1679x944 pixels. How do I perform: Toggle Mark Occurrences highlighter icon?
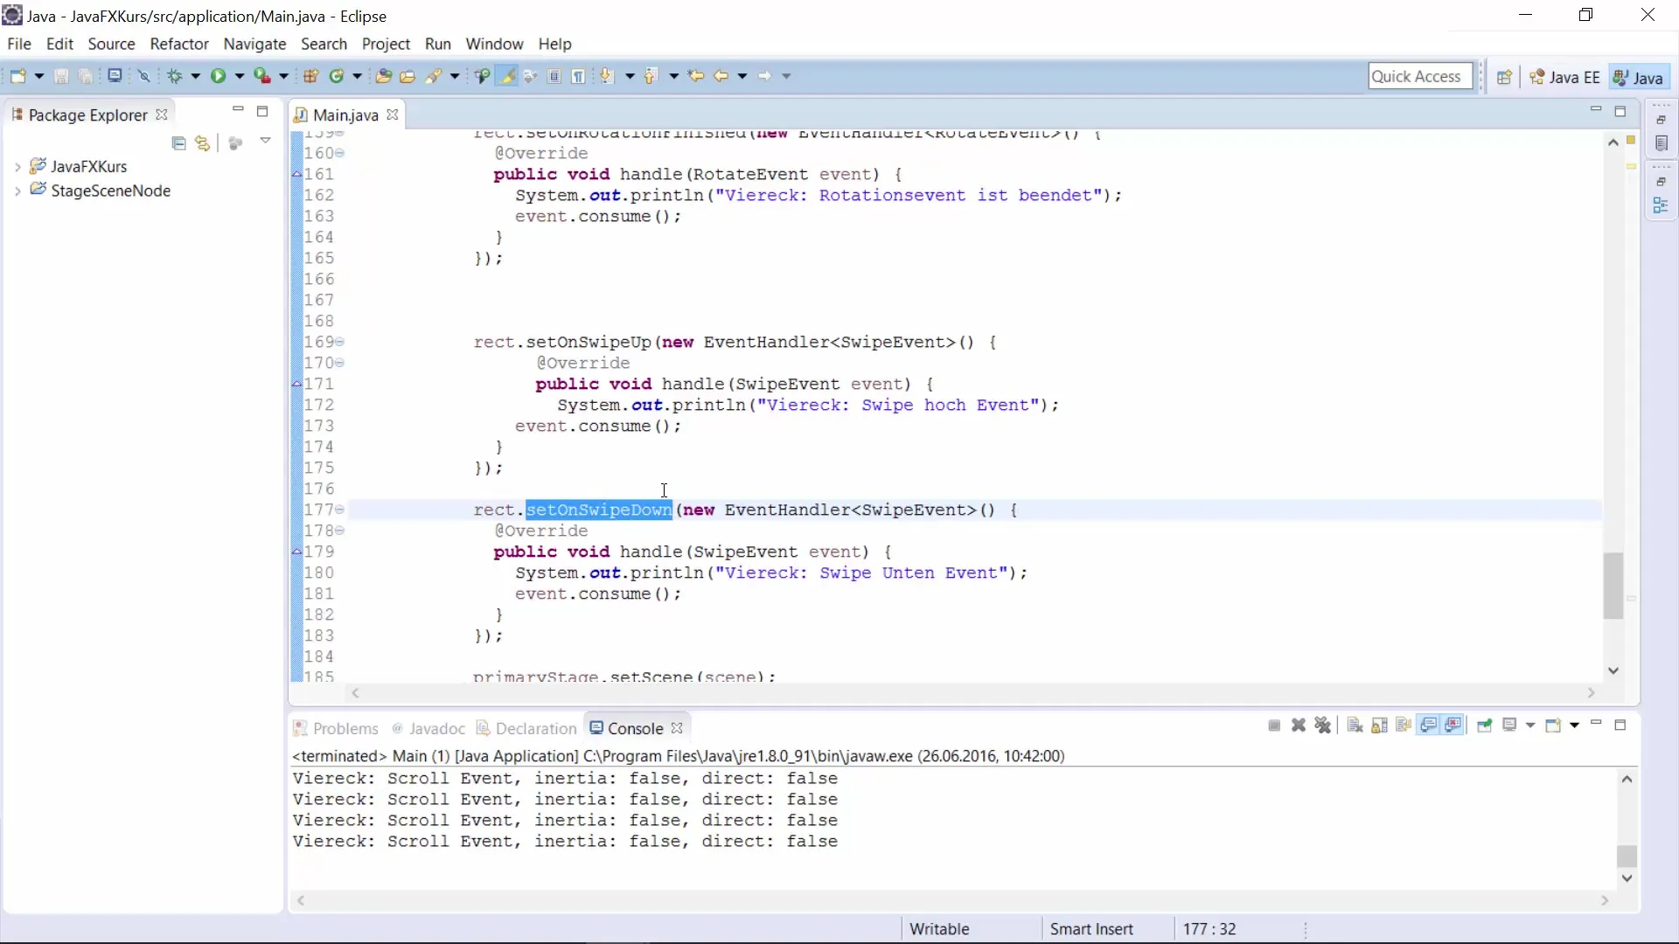click(506, 76)
